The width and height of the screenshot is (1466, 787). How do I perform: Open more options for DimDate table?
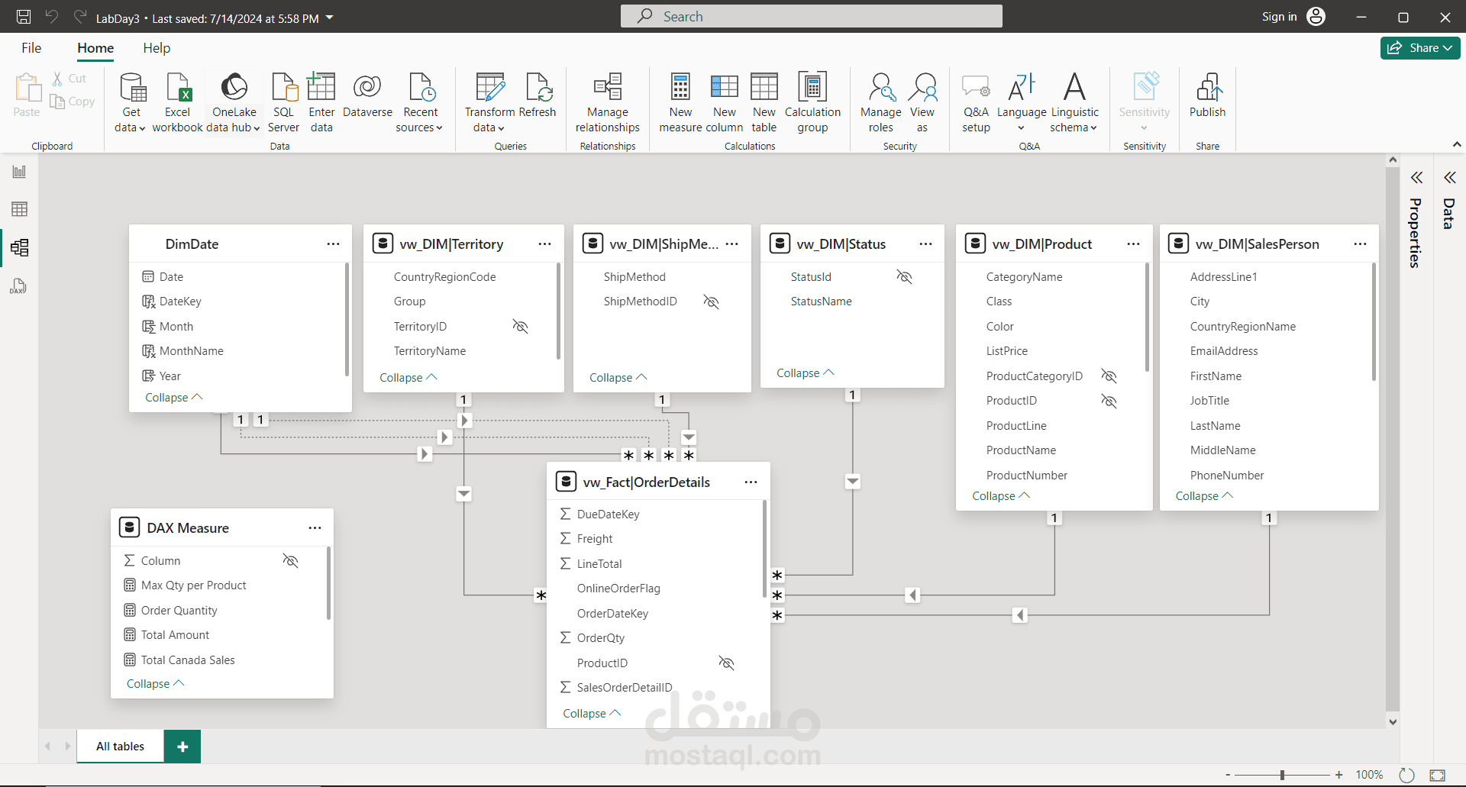(x=333, y=244)
